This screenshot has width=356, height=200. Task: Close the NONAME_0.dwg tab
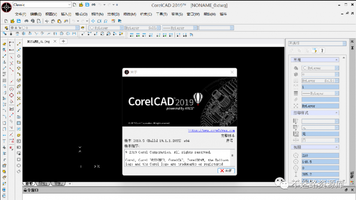[55, 41]
